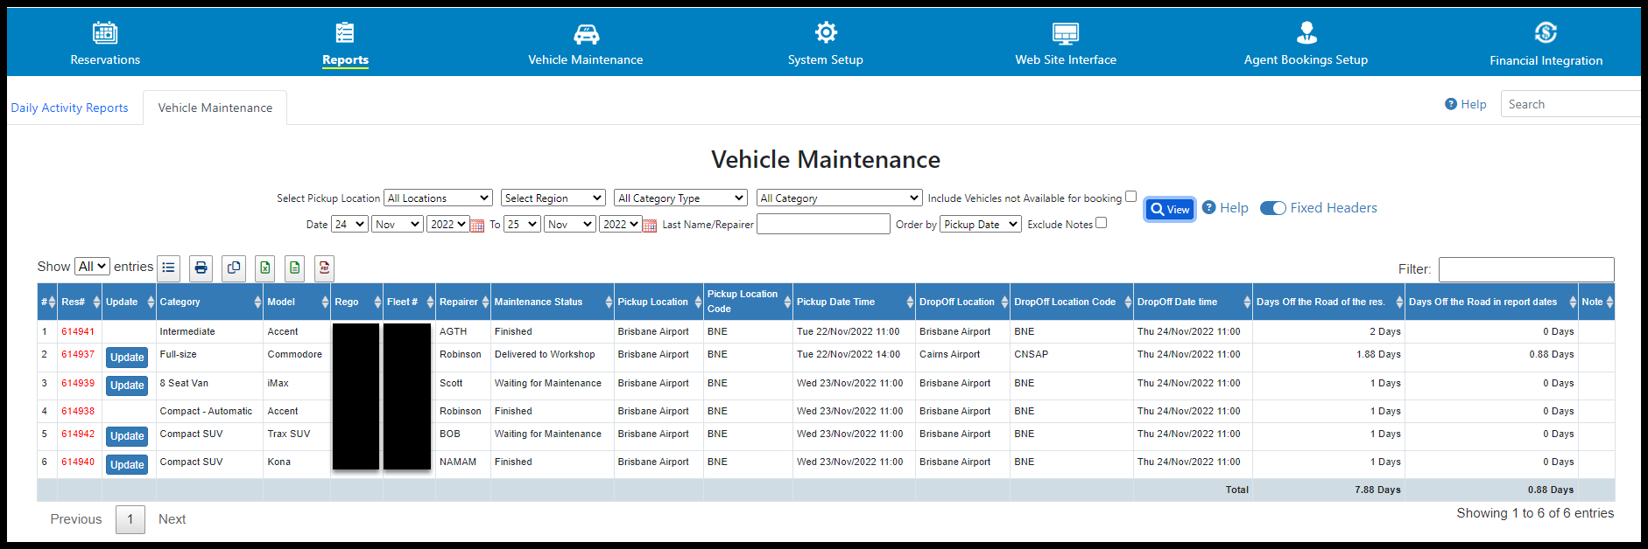Export the table to Excel
1648x549 pixels.
[265, 268]
